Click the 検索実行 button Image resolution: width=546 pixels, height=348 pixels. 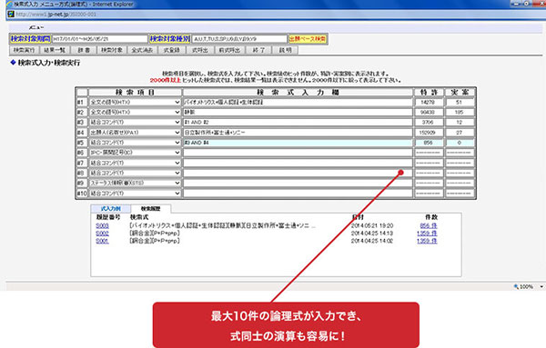click(x=24, y=50)
